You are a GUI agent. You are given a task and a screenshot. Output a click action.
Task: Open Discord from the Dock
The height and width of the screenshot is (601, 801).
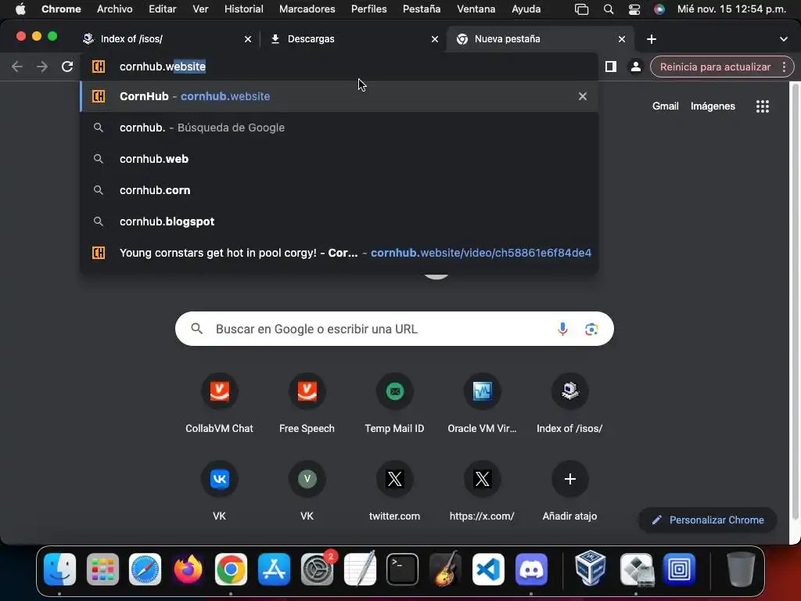[531, 569]
